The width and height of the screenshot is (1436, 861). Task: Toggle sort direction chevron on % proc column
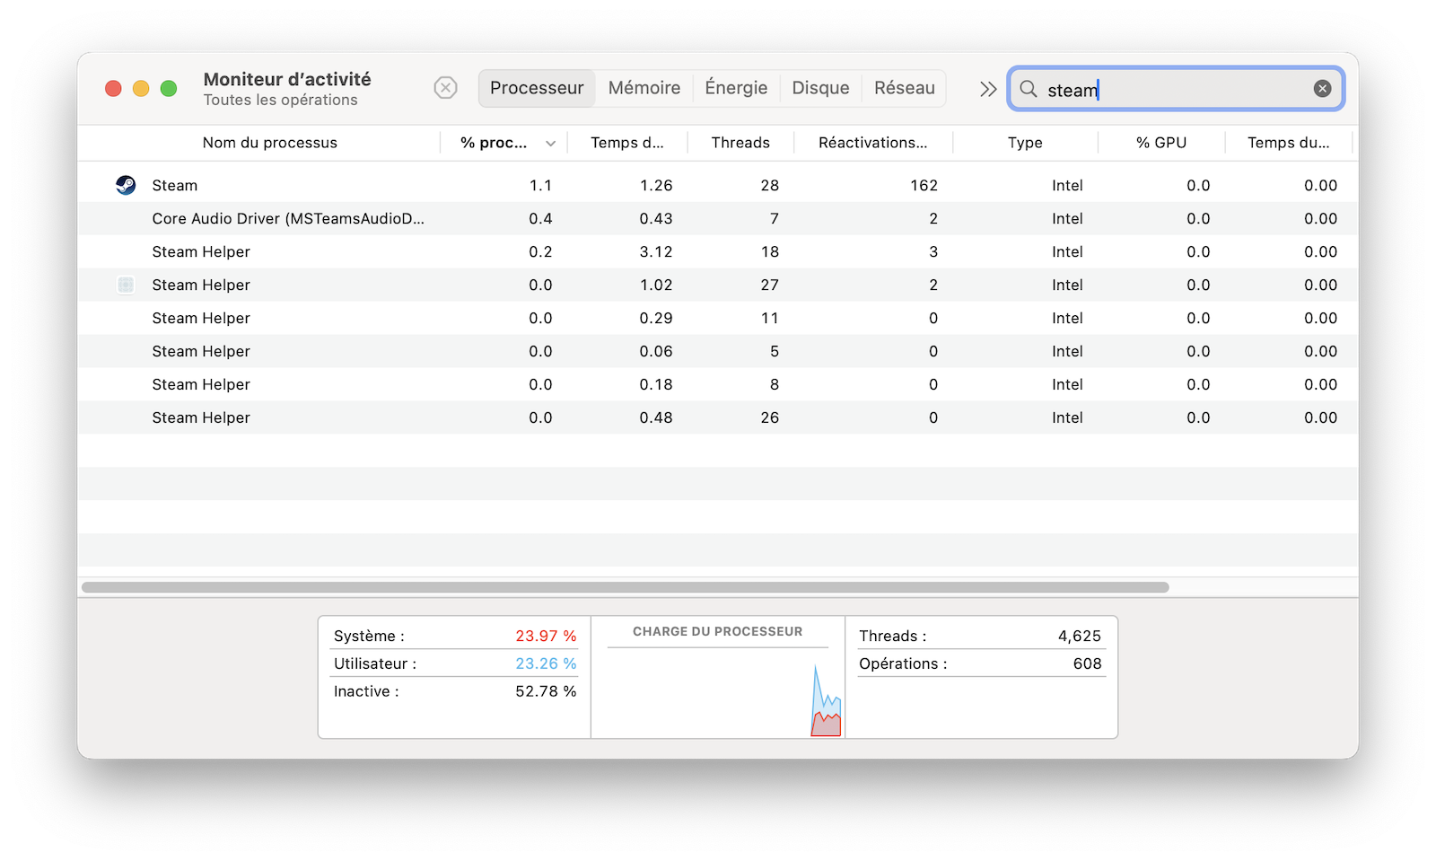pyautogui.click(x=551, y=144)
